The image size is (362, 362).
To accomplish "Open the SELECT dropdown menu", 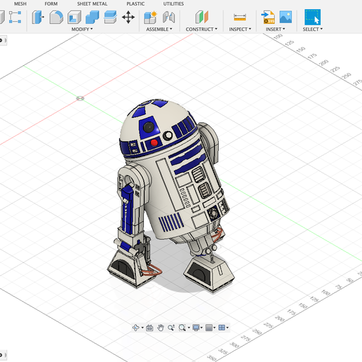I will pos(313,29).
